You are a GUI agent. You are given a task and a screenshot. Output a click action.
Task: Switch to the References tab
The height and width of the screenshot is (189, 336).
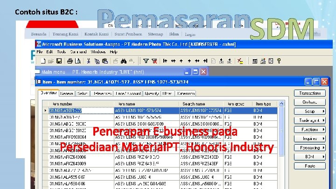click(x=102, y=93)
